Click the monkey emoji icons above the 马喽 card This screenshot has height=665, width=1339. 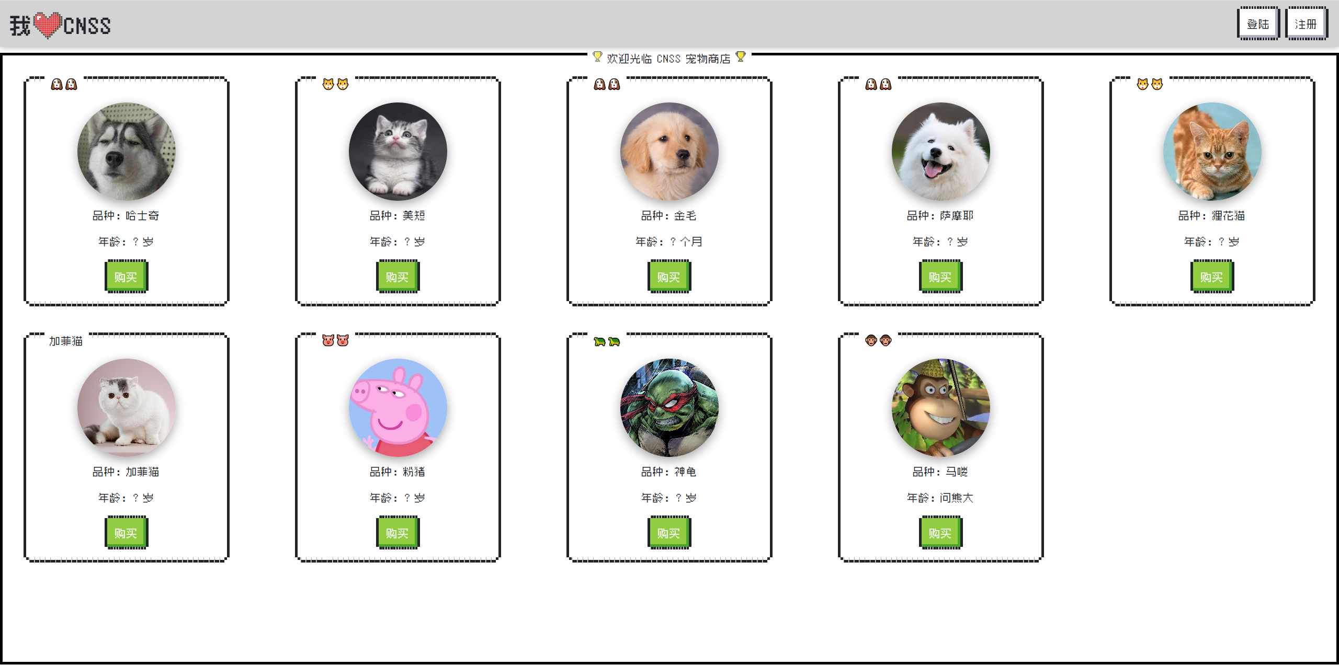[x=878, y=341]
